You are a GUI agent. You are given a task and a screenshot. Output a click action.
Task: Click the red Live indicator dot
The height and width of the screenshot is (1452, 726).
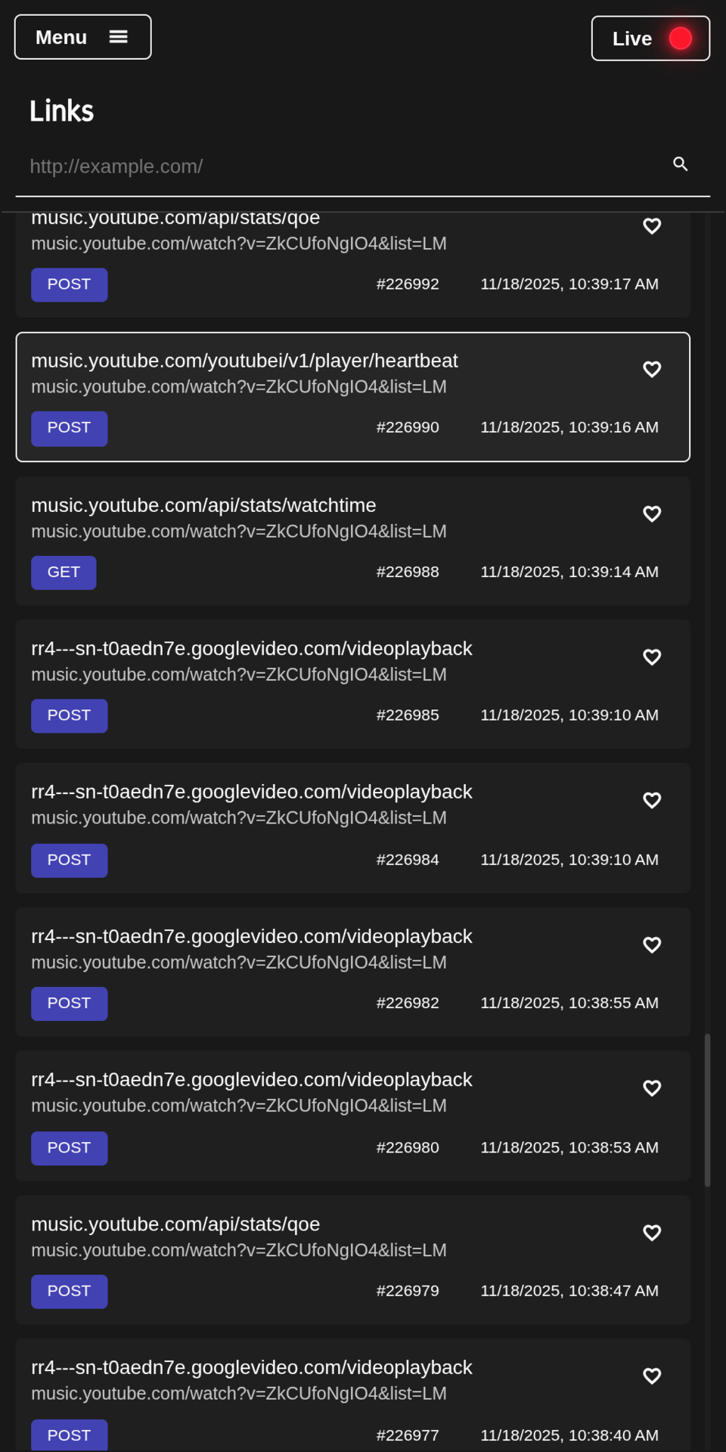point(680,36)
